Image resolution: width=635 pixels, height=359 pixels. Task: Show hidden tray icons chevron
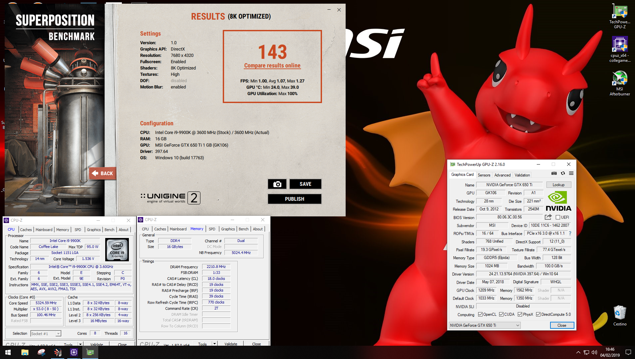(578, 352)
